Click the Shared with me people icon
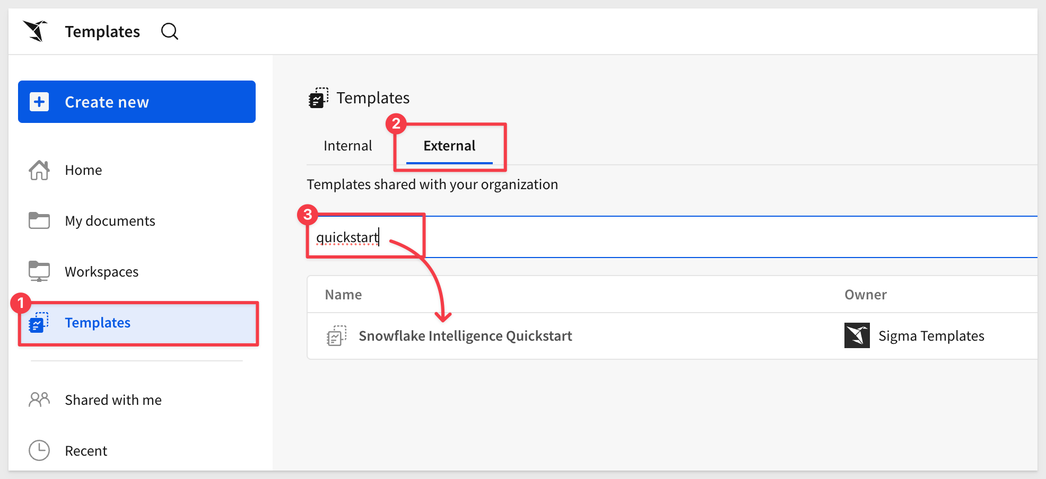The image size is (1046, 479). coord(39,400)
